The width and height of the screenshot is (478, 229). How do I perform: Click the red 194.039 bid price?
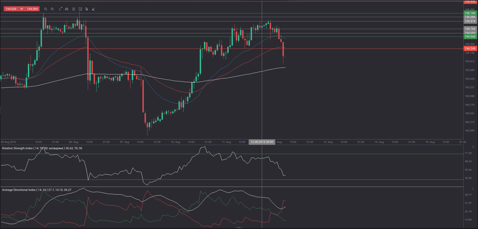[11, 9]
